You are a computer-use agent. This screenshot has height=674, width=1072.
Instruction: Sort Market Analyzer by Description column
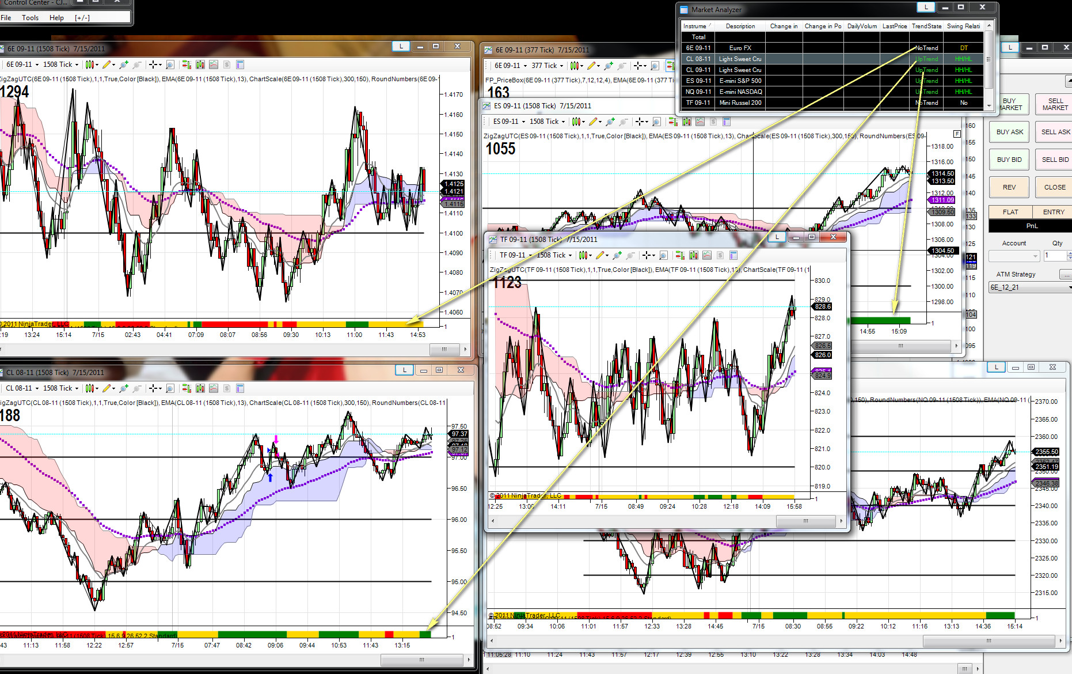740,26
